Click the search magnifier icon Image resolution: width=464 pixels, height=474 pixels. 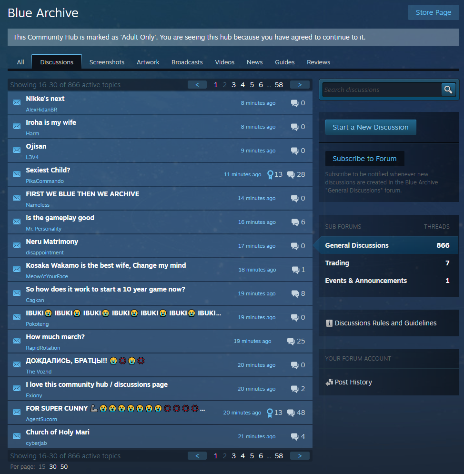(x=448, y=90)
